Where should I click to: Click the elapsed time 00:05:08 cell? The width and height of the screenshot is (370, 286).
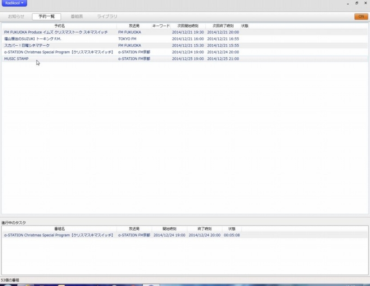232,235
